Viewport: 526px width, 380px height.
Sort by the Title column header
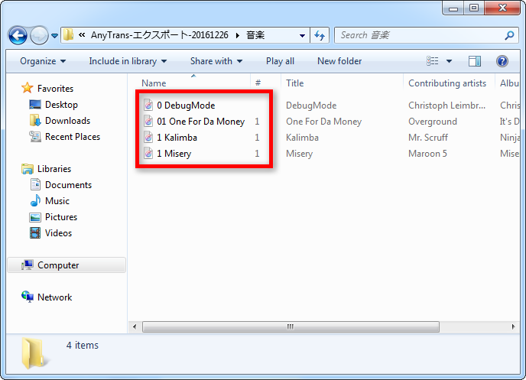click(294, 83)
